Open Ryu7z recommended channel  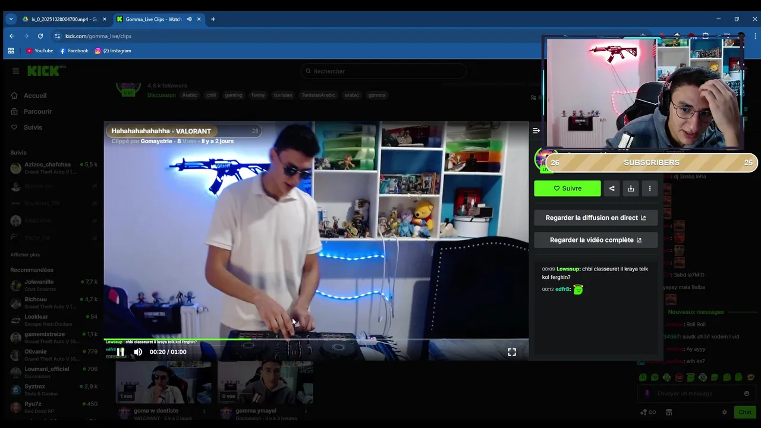pyautogui.click(x=54, y=407)
